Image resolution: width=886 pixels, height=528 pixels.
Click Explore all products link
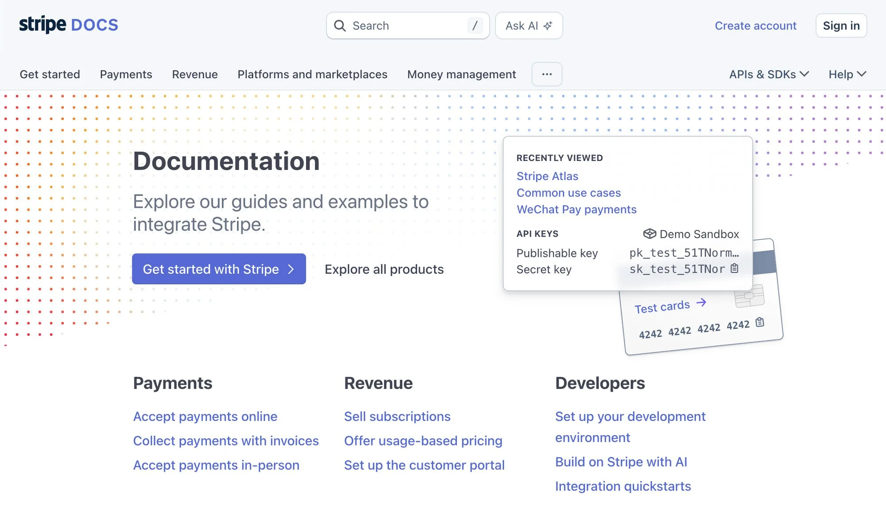(384, 269)
